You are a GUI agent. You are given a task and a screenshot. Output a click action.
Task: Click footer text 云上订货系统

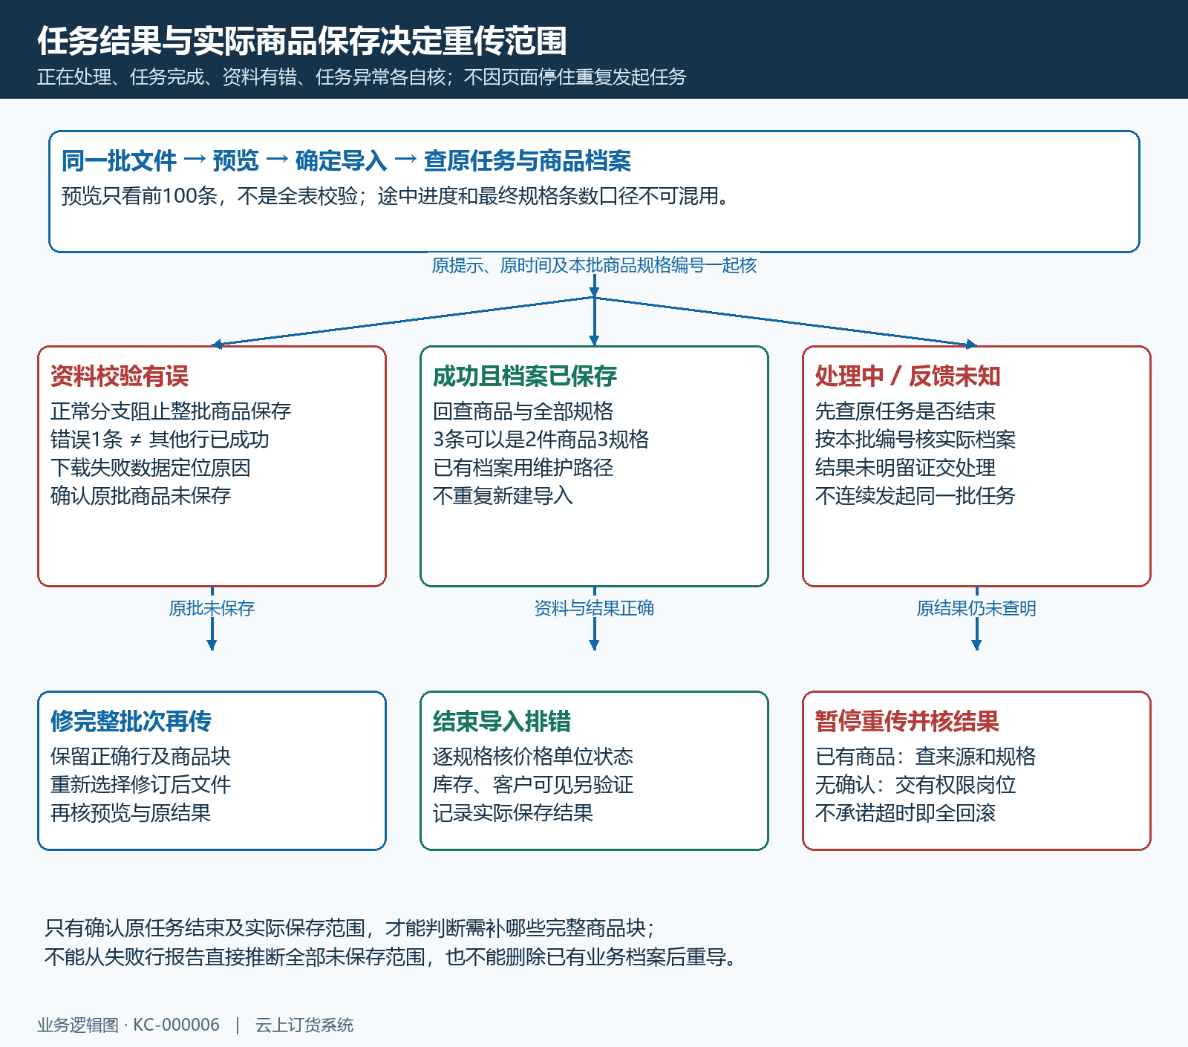[304, 1025]
